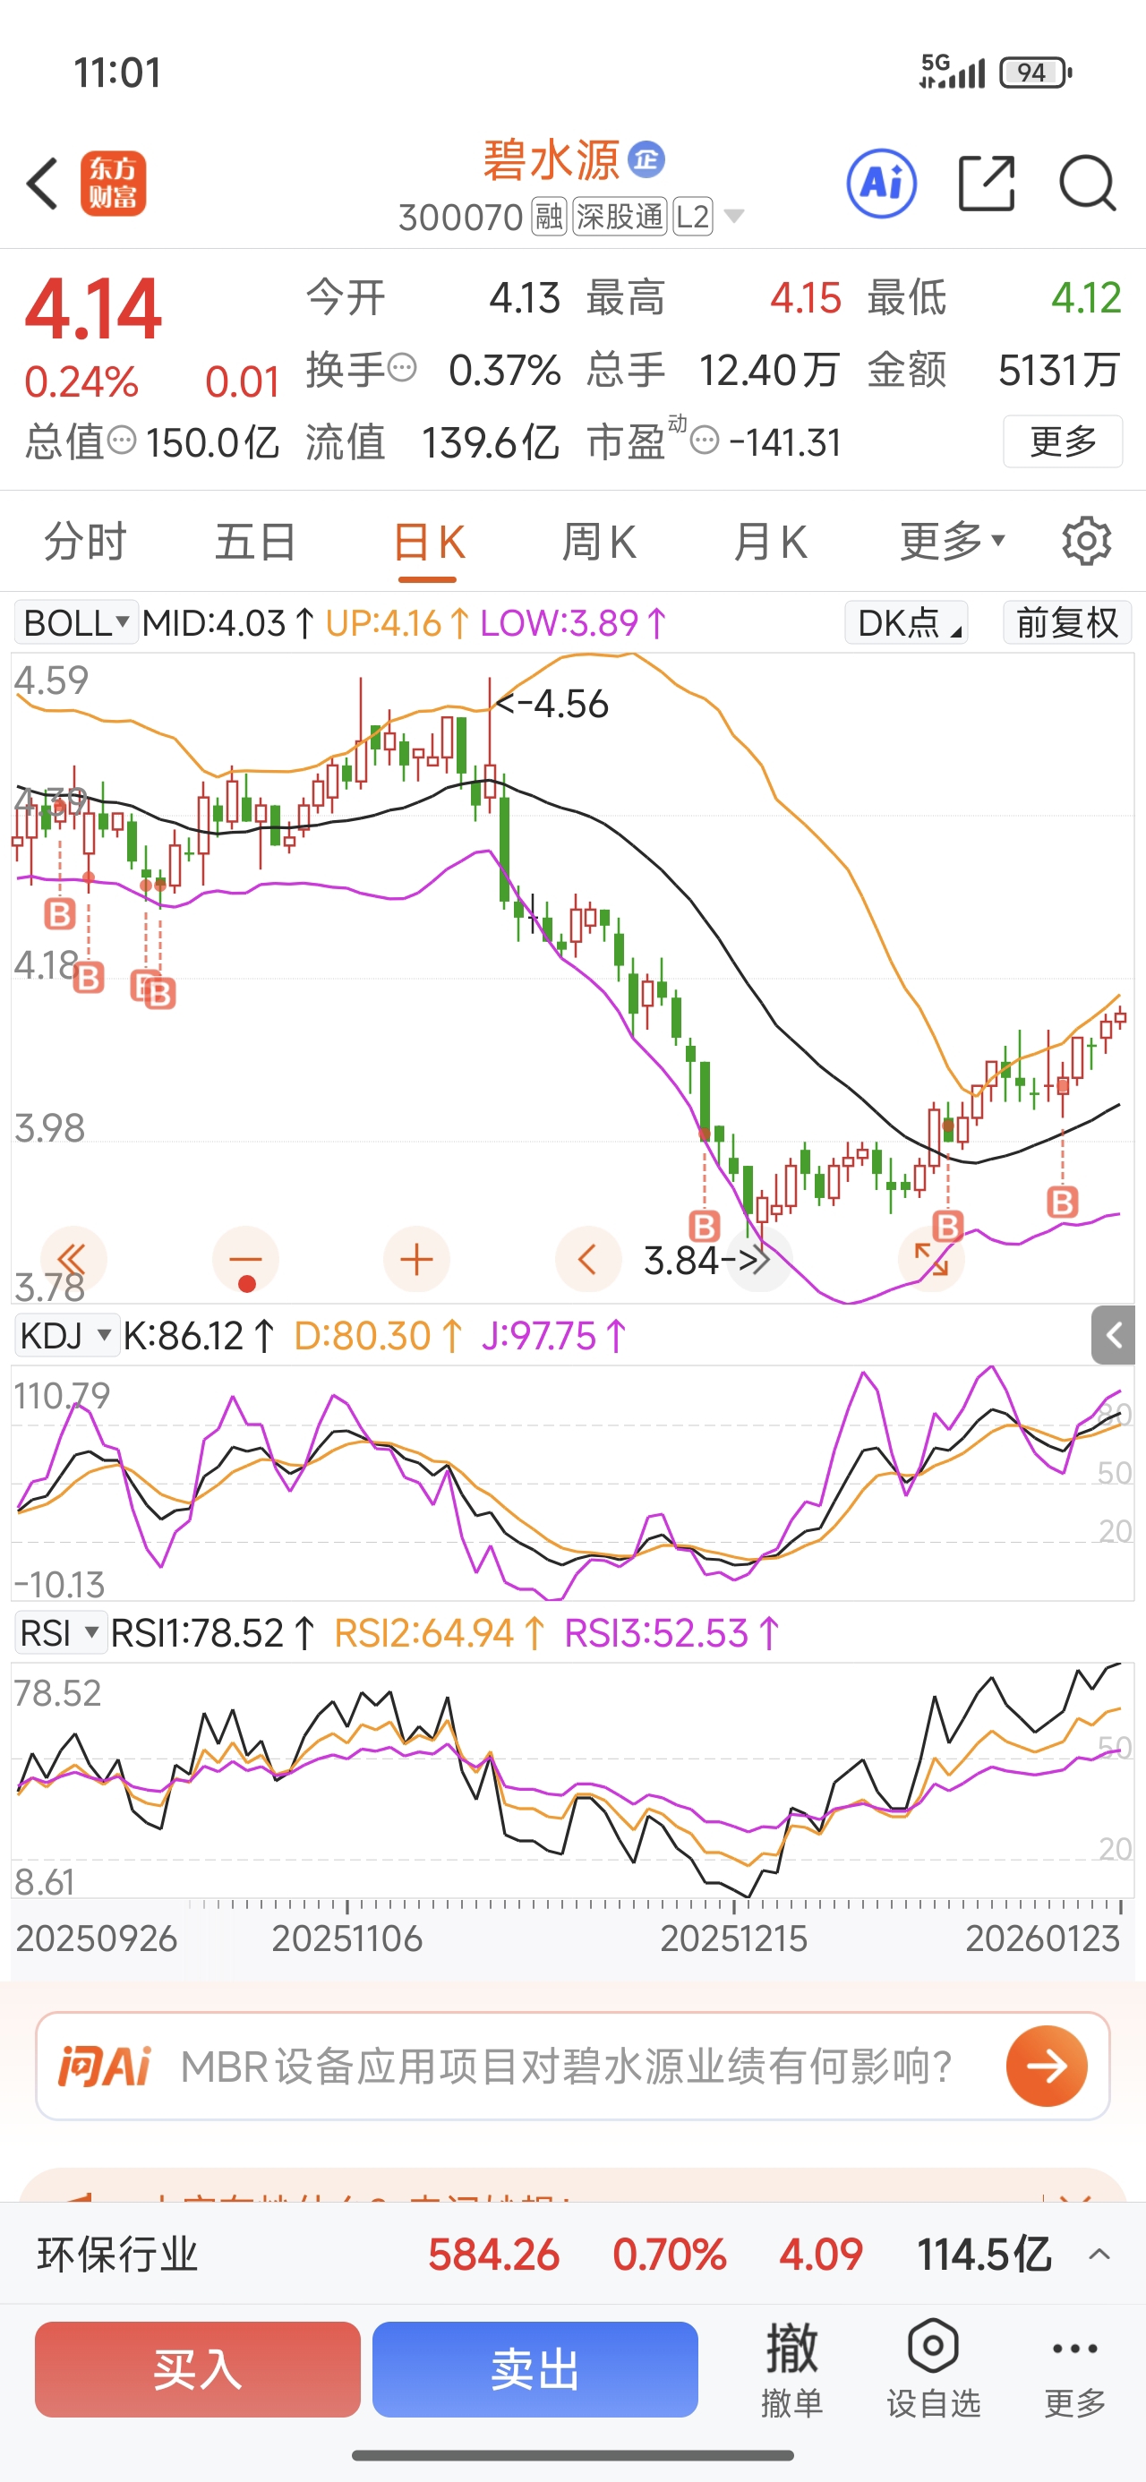Tap the 融 margin badge
This screenshot has width=1146, height=2482.
point(549,217)
